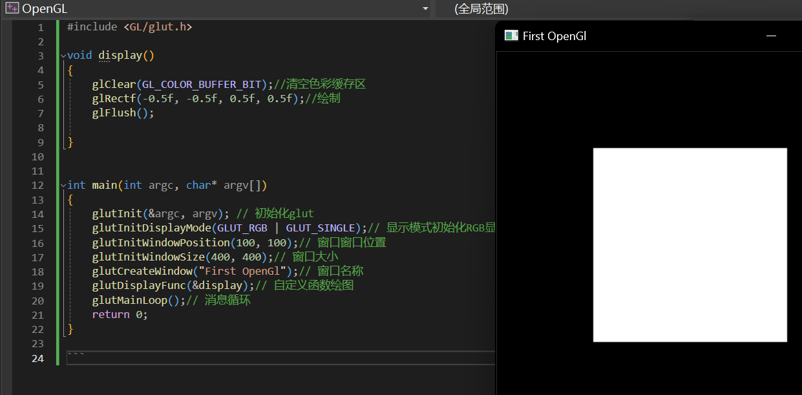Image resolution: width=802 pixels, height=395 pixels.
Task: Click line number 10 in the gutter
Action: click(x=37, y=156)
